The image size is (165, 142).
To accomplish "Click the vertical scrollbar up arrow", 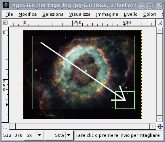I will [x=159, y=30].
